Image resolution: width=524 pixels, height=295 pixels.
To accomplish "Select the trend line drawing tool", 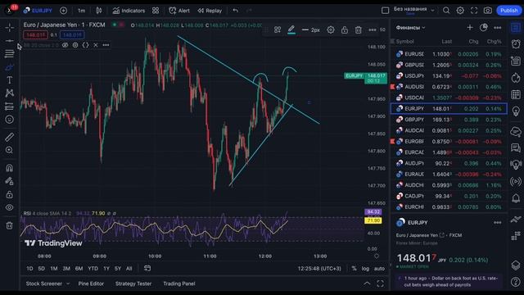I will 9,41.
